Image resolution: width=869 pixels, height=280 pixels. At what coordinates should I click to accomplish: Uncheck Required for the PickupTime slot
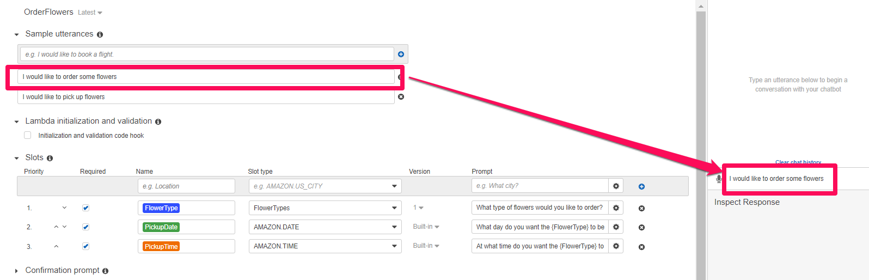tap(85, 246)
